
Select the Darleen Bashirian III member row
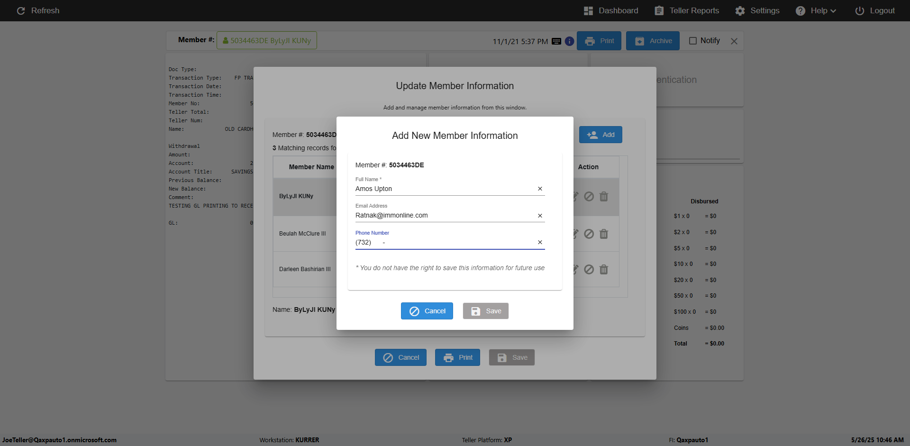(305, 269)
